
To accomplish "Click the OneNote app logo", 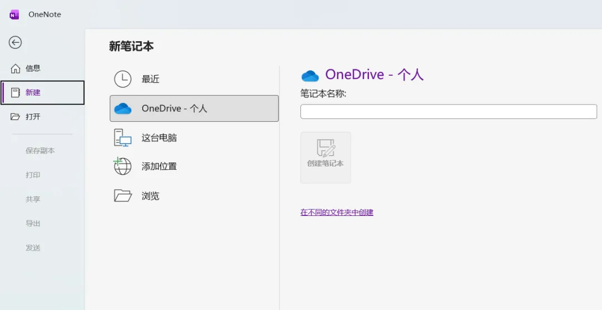I will click(x=14, y=14).
